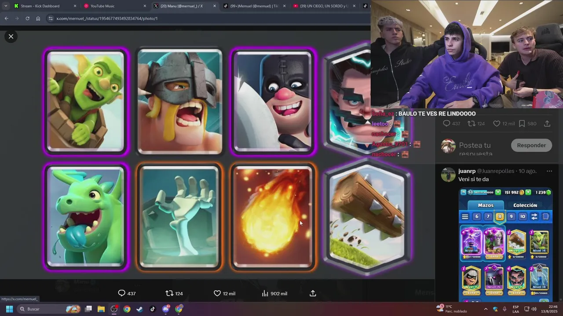This screenshot has width=563, height=316.
Task: Open OBS Studio from taskbar
Action: pos(114,309)
